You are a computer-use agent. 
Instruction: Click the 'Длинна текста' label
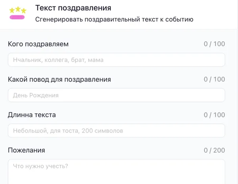(32, 115)
